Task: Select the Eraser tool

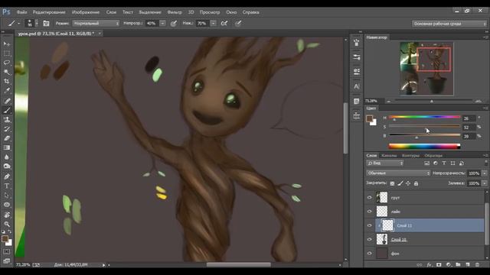Action: coord(7,138)
